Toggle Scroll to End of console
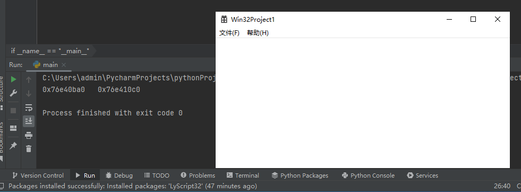 [29, 121]
